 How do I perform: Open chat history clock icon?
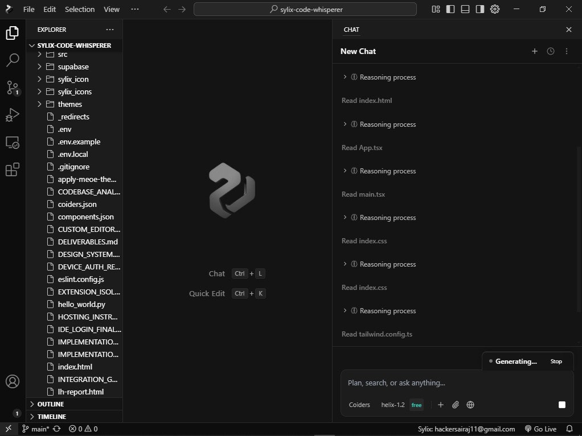[x=551, y=52]
